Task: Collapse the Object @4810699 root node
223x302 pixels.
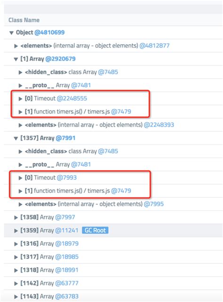Action: point(11,33)
